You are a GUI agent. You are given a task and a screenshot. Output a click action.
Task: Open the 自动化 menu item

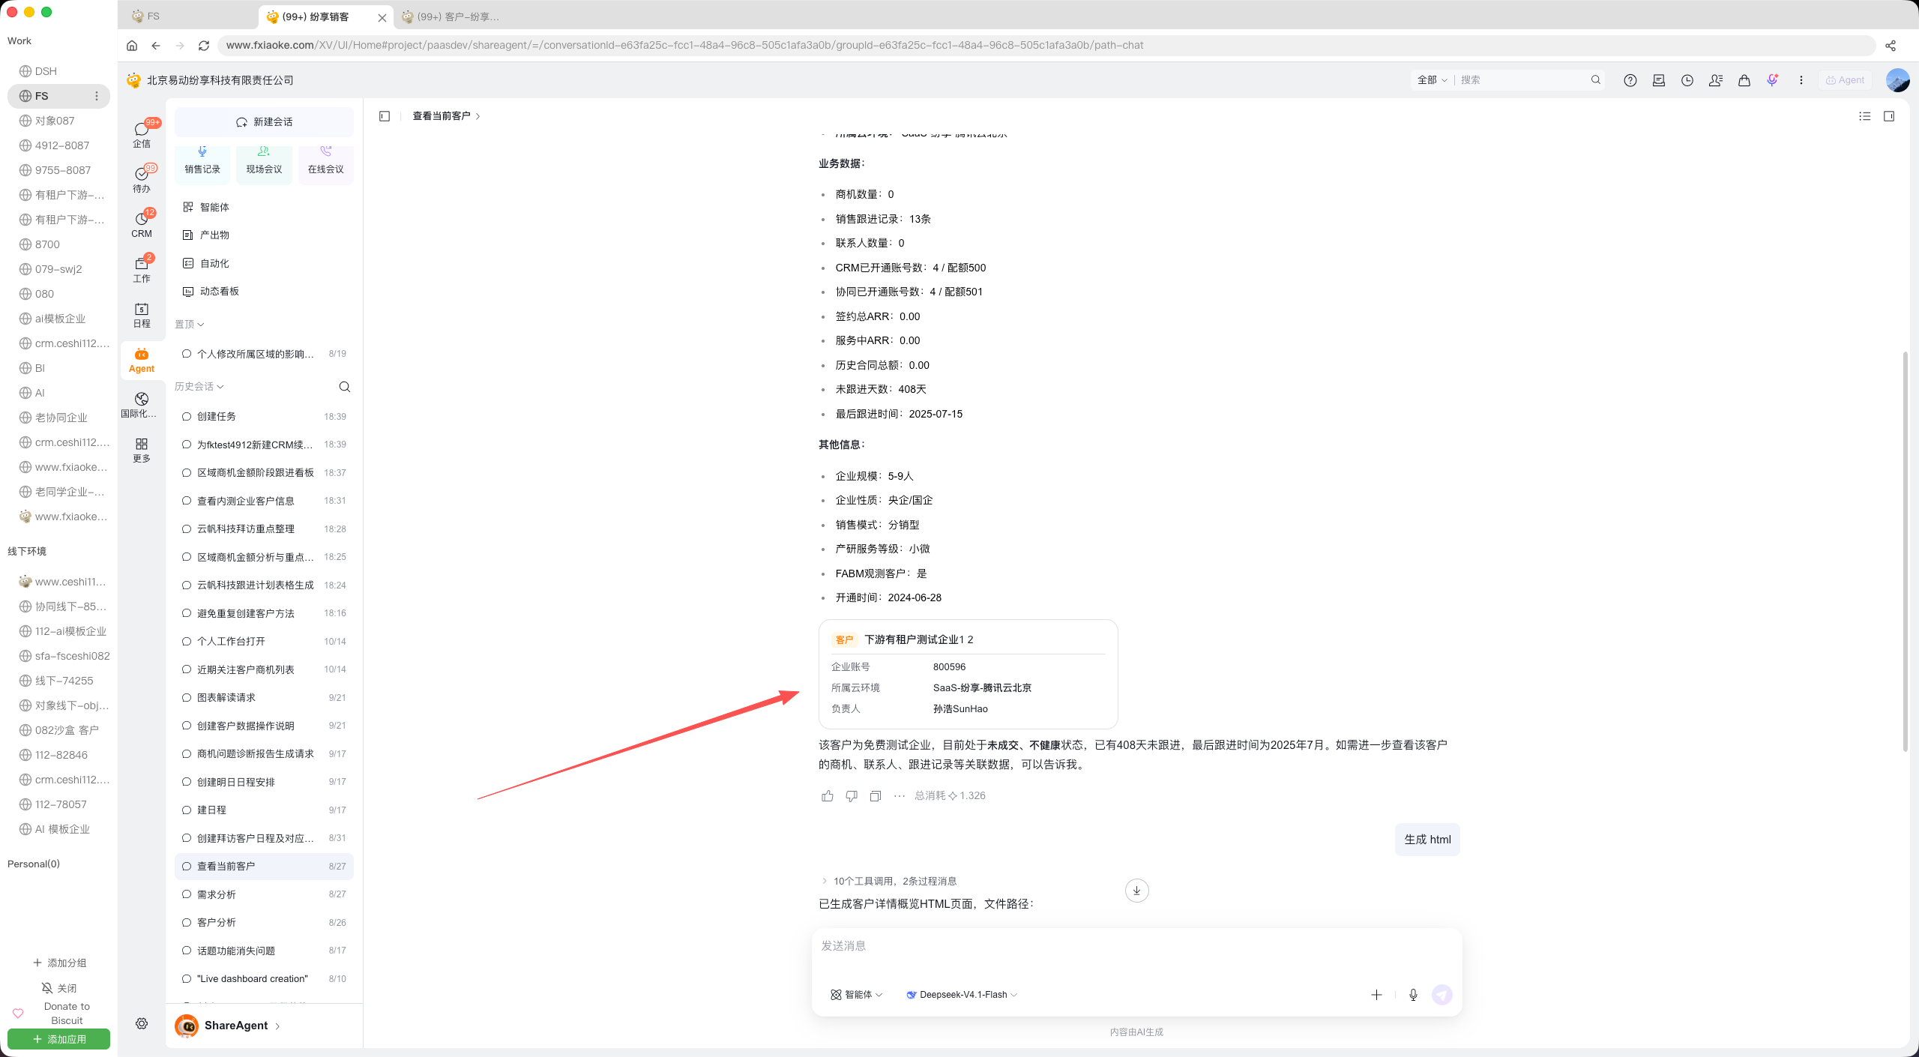pyautogui.click(x=264, y=264)
